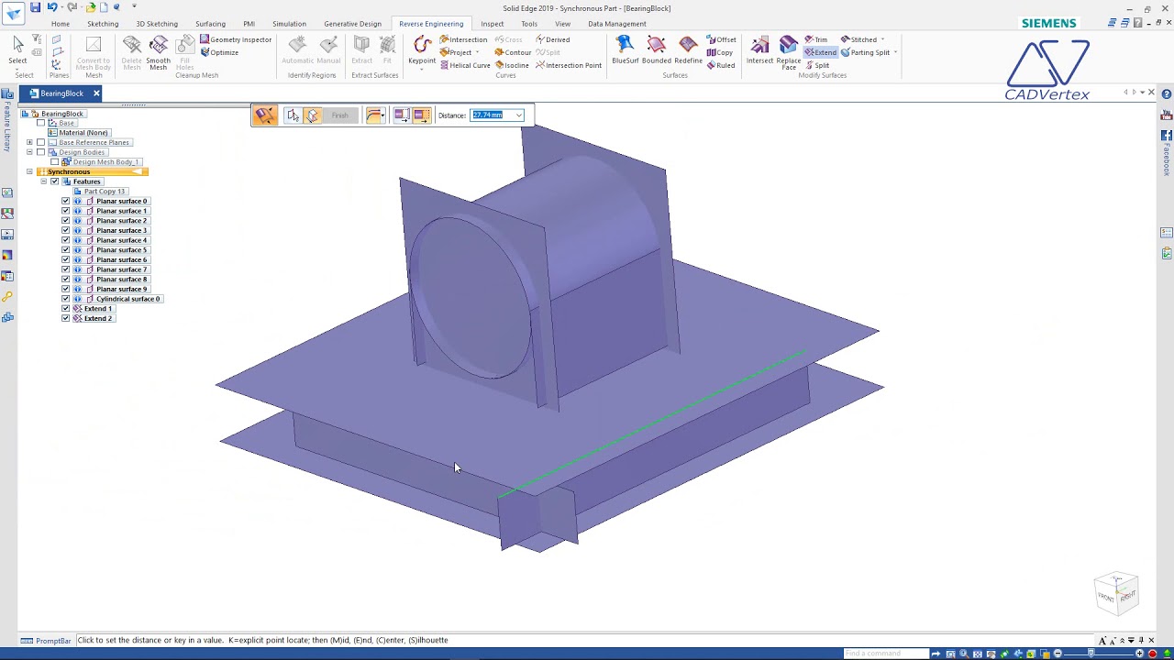The image size is (1174, 660).
Task: Collapse the Features tree node
Action: pos(43,181)
